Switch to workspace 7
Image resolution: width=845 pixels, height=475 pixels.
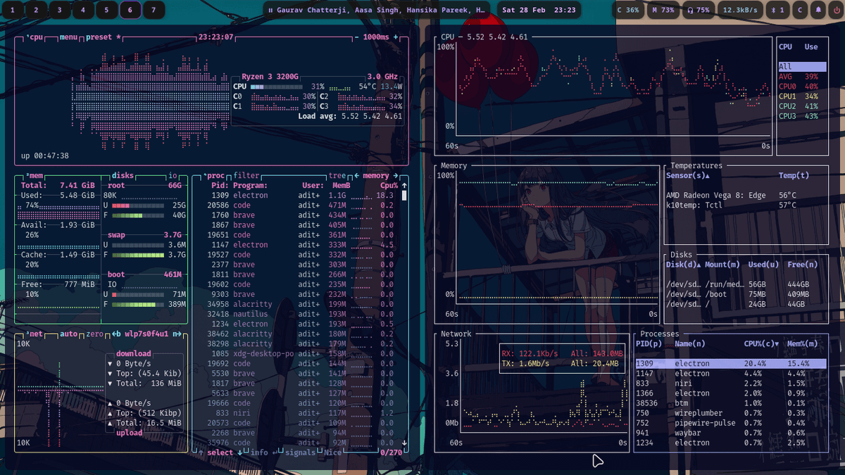154,10
